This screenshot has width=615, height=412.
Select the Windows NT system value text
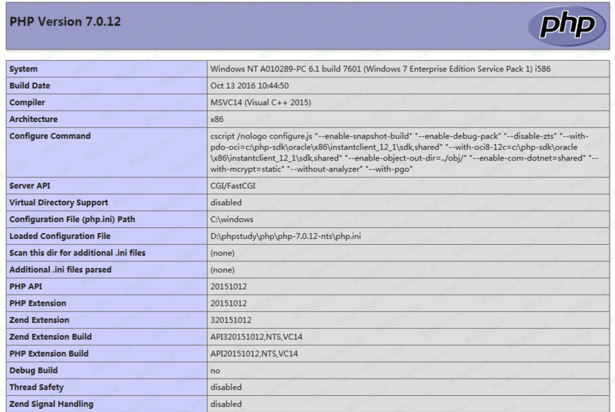pos(380,69)
